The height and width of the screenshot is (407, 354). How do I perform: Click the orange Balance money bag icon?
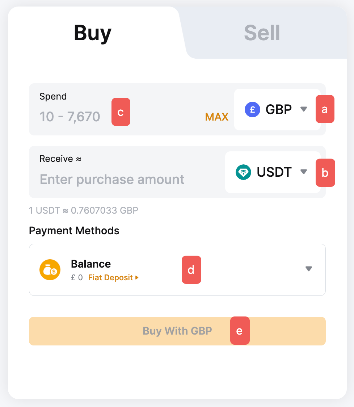(50, 270)
